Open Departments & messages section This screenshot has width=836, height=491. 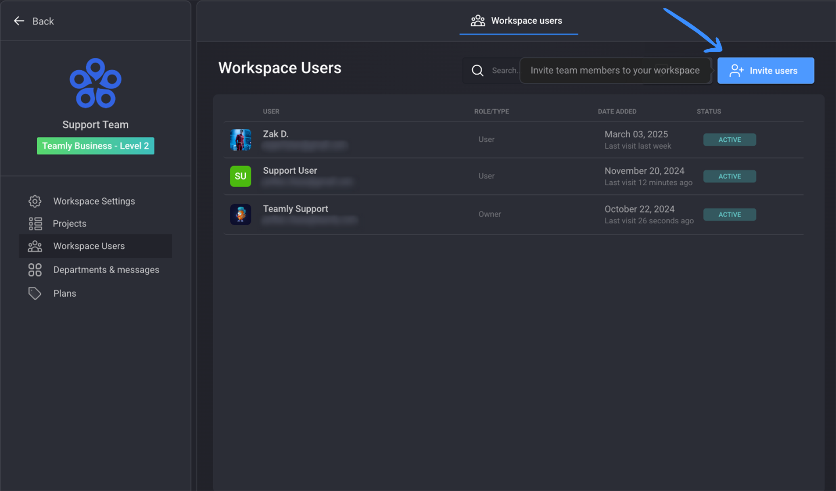point(95,269)
